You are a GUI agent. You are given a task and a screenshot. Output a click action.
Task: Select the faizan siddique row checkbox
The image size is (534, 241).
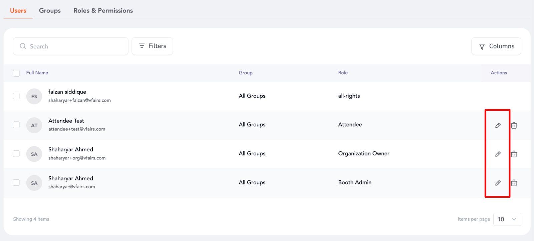point(16,96)
